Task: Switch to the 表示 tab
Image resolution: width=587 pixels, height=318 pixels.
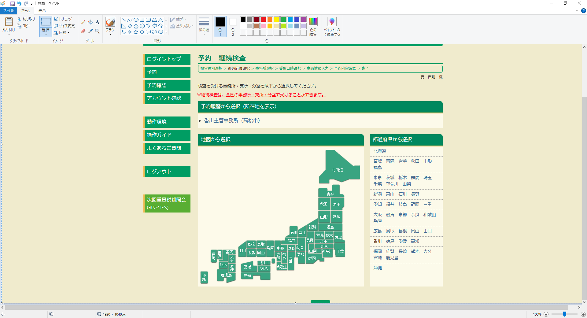Action: pyautogui.click(x=42, y=11)
